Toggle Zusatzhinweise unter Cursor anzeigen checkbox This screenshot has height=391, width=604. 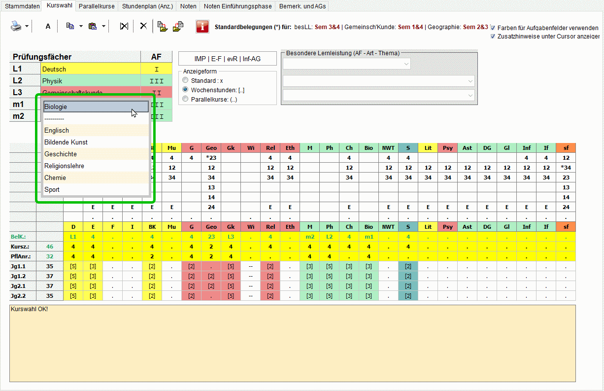[x=493, y=36]
